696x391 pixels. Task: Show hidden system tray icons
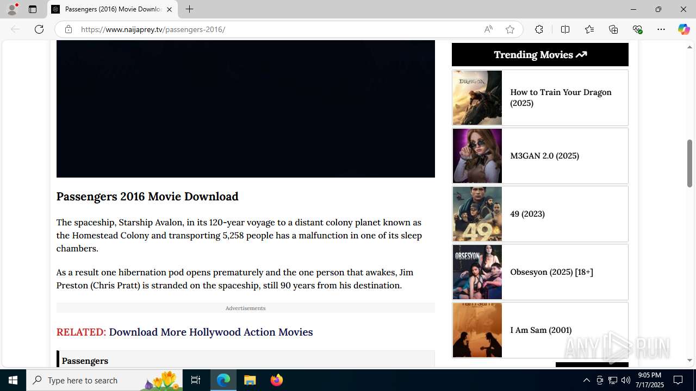coord(586,380)
